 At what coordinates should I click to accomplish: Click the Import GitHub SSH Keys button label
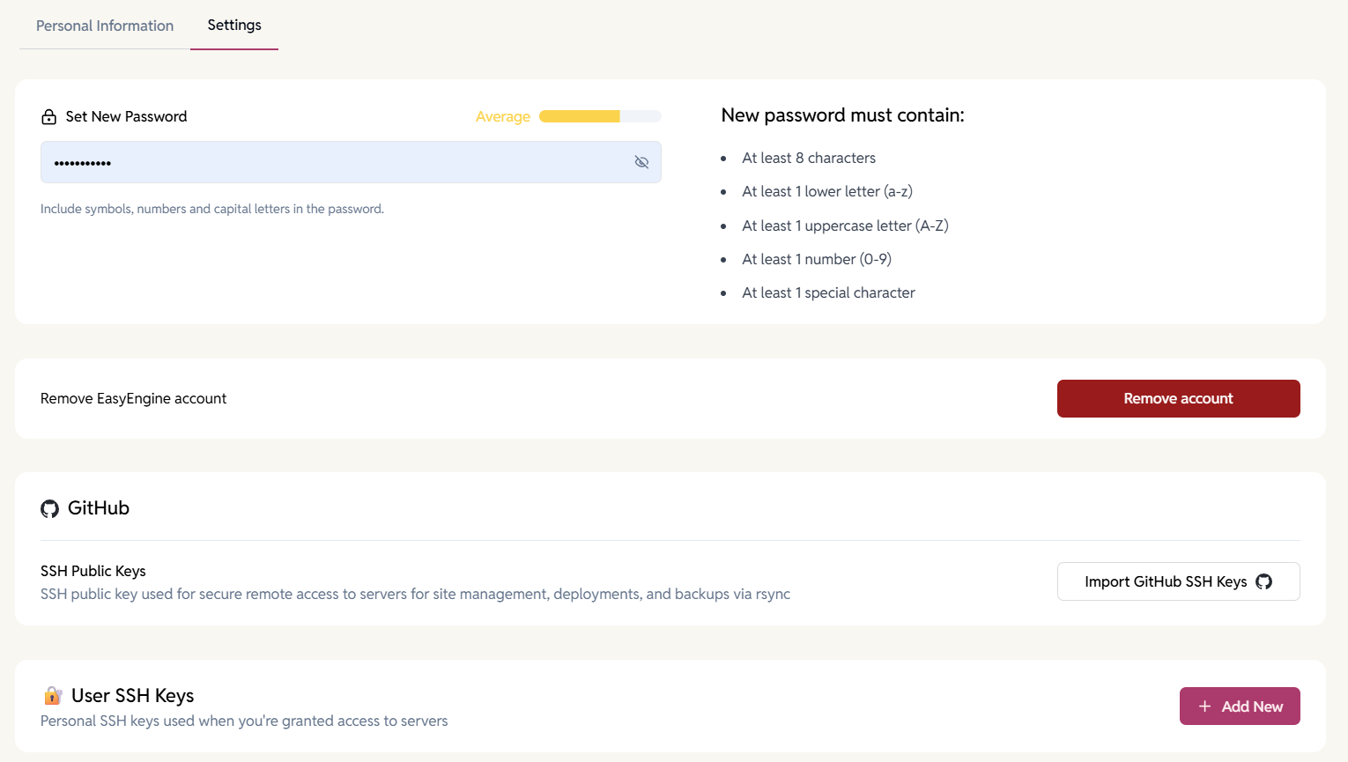coord(1165,581)
